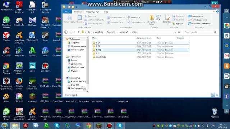The height and width of the screenshot is (129, 230).
Task: Open the Общий доступ ribbon tab
Action: click(x=93, y=12)
